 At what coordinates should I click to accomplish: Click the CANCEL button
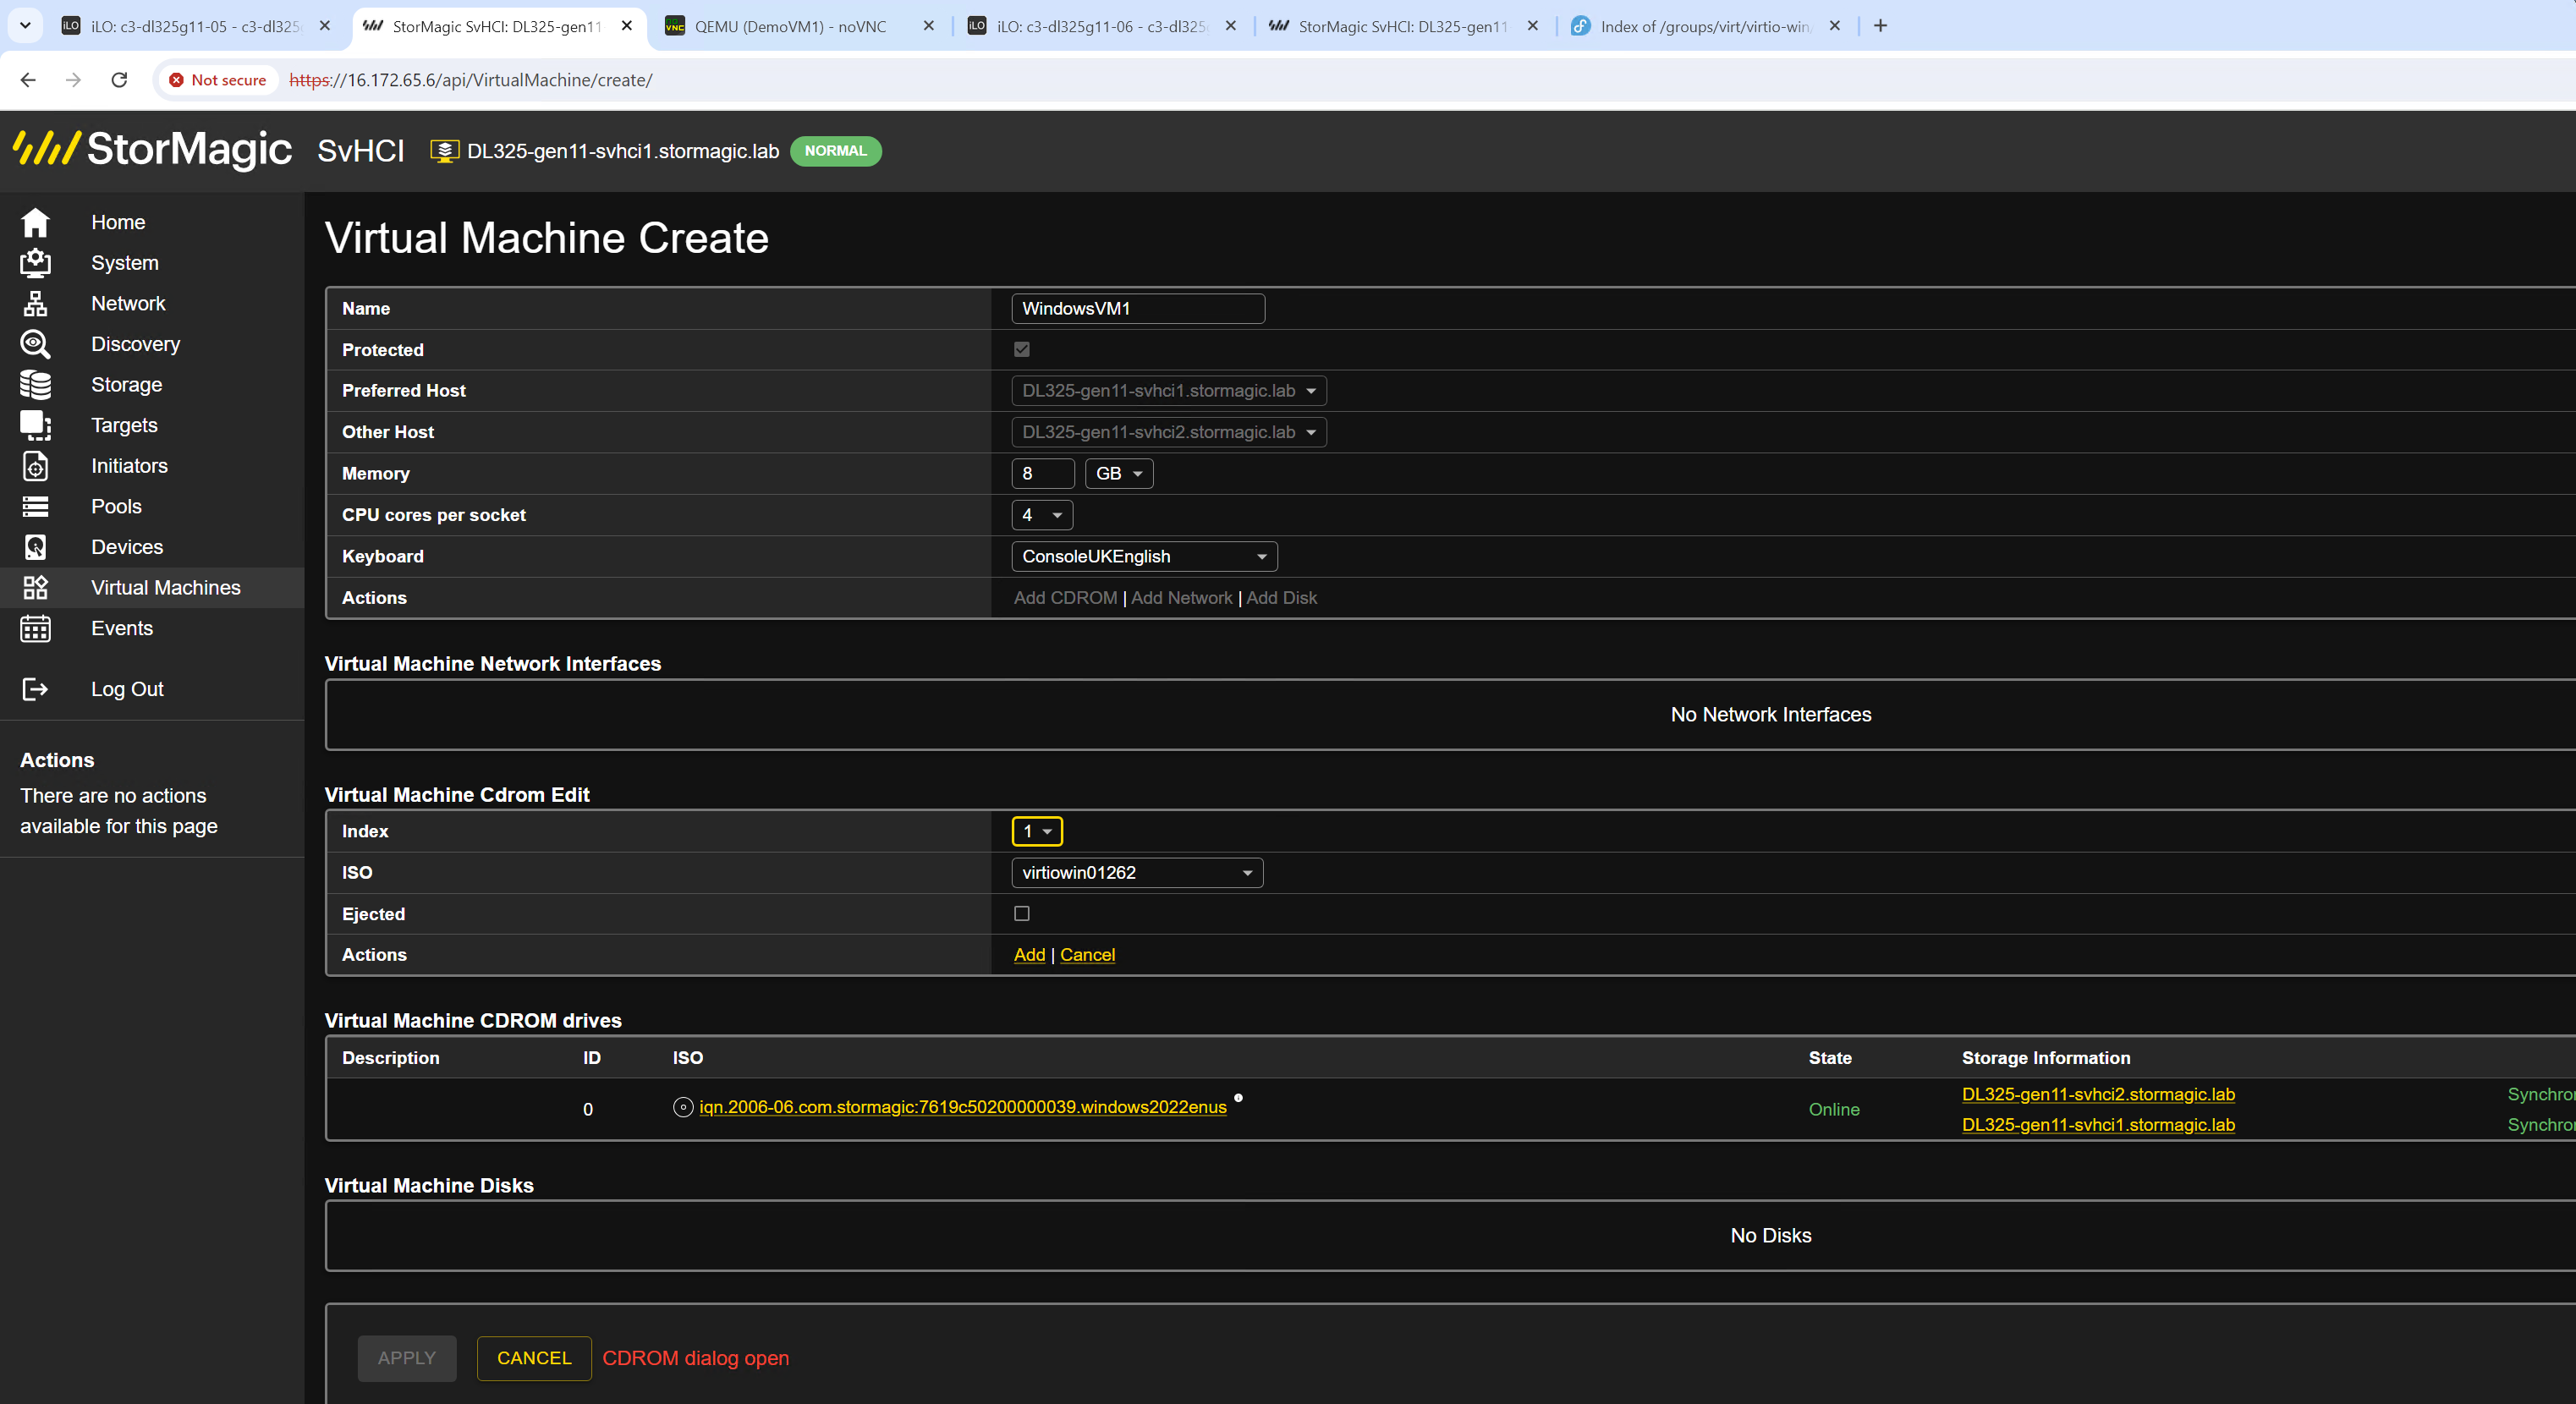(x=534, y=1358)
